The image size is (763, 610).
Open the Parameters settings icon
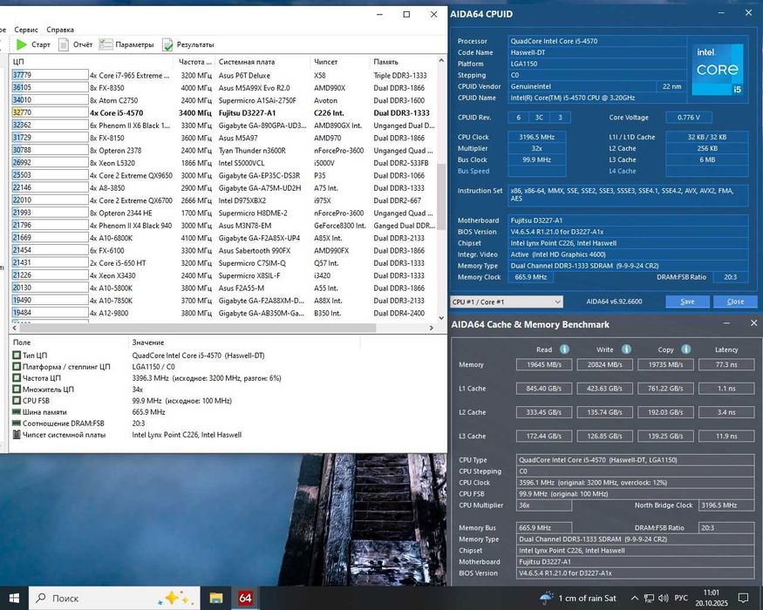(x=106, y=44)
